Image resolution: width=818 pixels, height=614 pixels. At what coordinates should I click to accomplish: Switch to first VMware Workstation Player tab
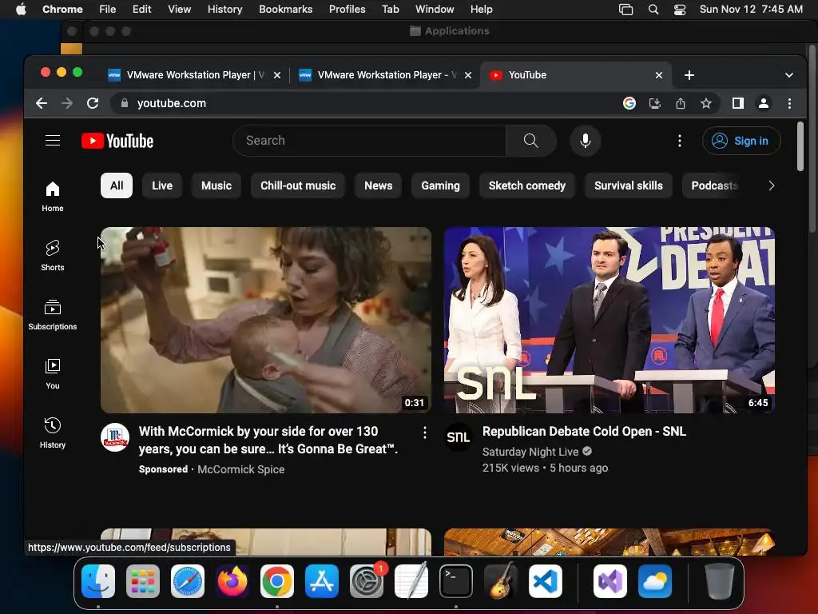tap(194, 75)
